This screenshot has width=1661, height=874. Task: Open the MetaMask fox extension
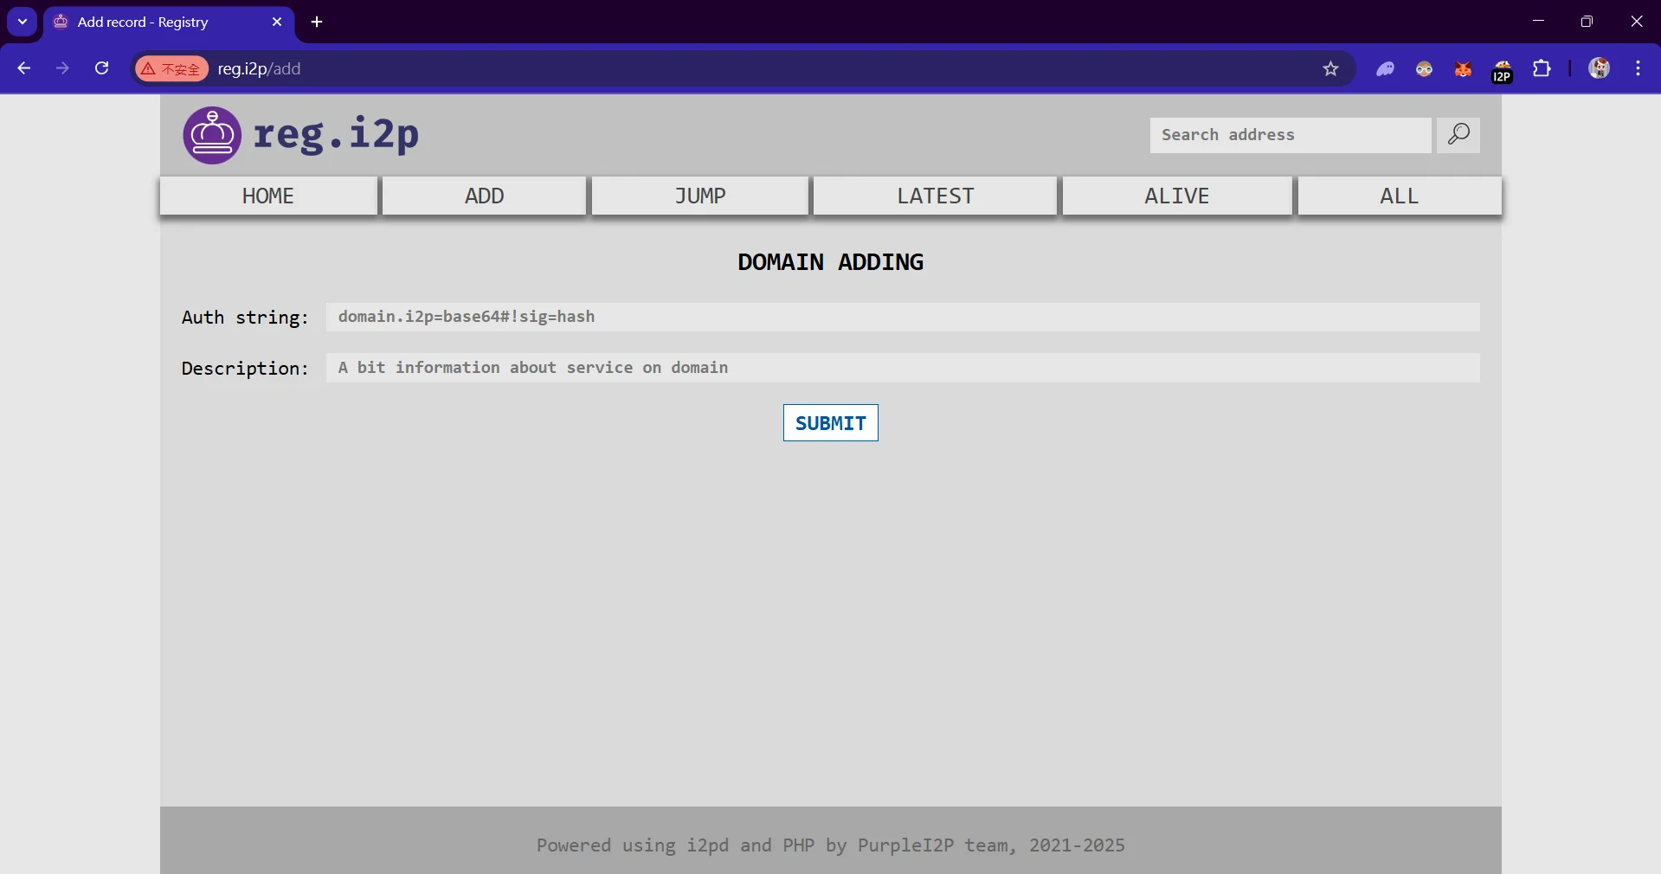click(1463, 69)
